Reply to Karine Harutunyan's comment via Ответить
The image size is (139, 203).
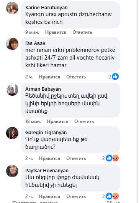pyautogui.click(x=82, y=32)
